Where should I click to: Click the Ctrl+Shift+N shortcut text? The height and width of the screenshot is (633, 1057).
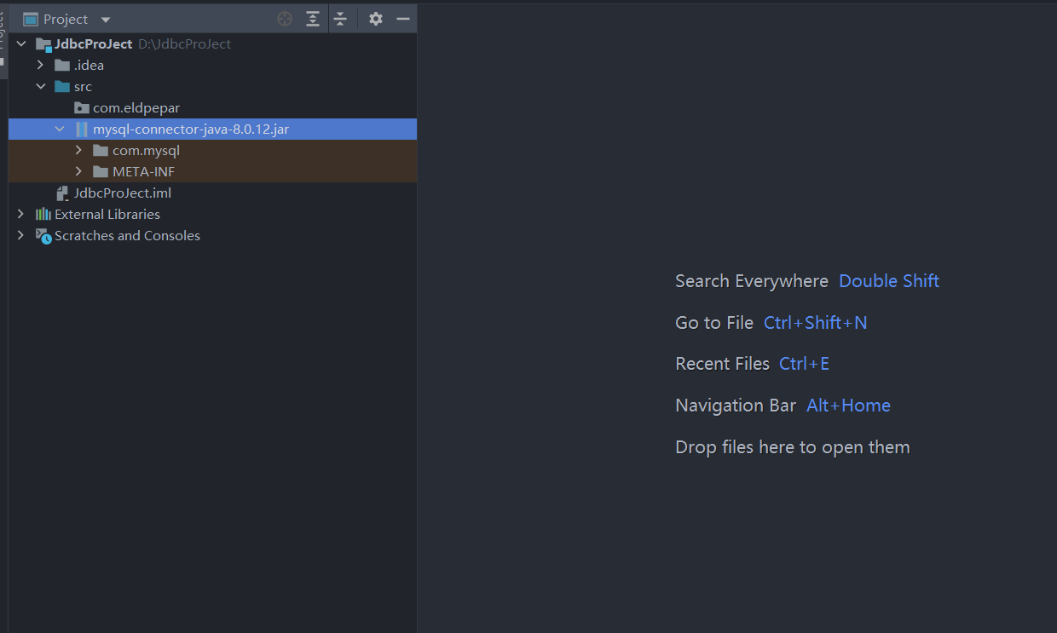815,322
